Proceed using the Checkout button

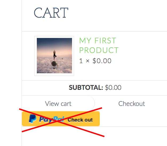132,103
